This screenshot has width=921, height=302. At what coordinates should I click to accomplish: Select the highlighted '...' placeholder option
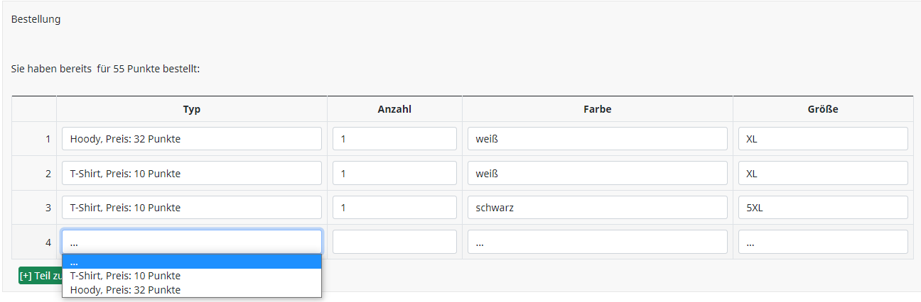click(x=192, y=262)
